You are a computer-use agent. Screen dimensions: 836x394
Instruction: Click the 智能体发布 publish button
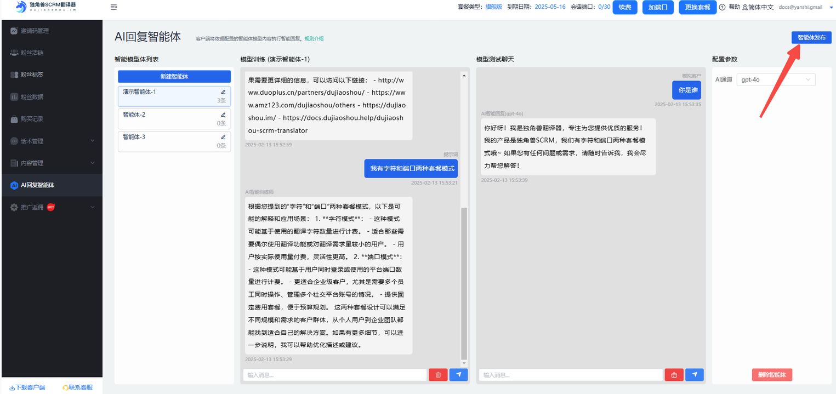(811, 37)
